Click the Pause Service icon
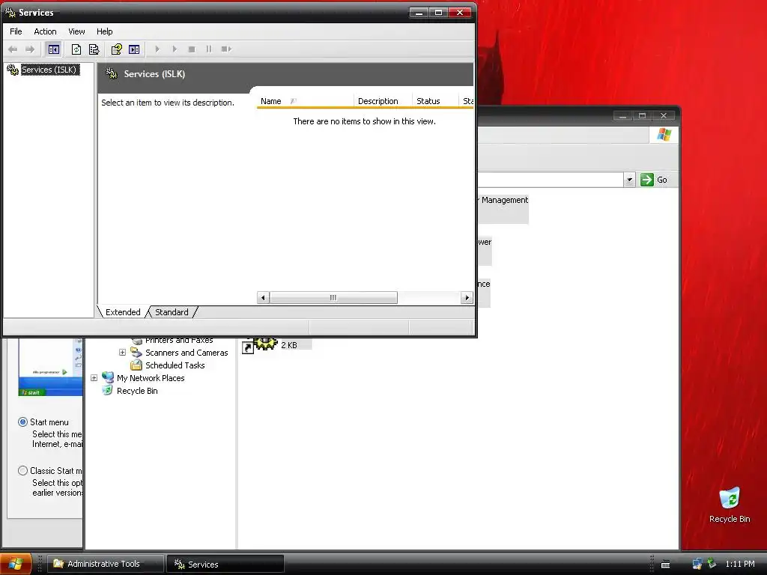767x575 pixels. (209, 49)
